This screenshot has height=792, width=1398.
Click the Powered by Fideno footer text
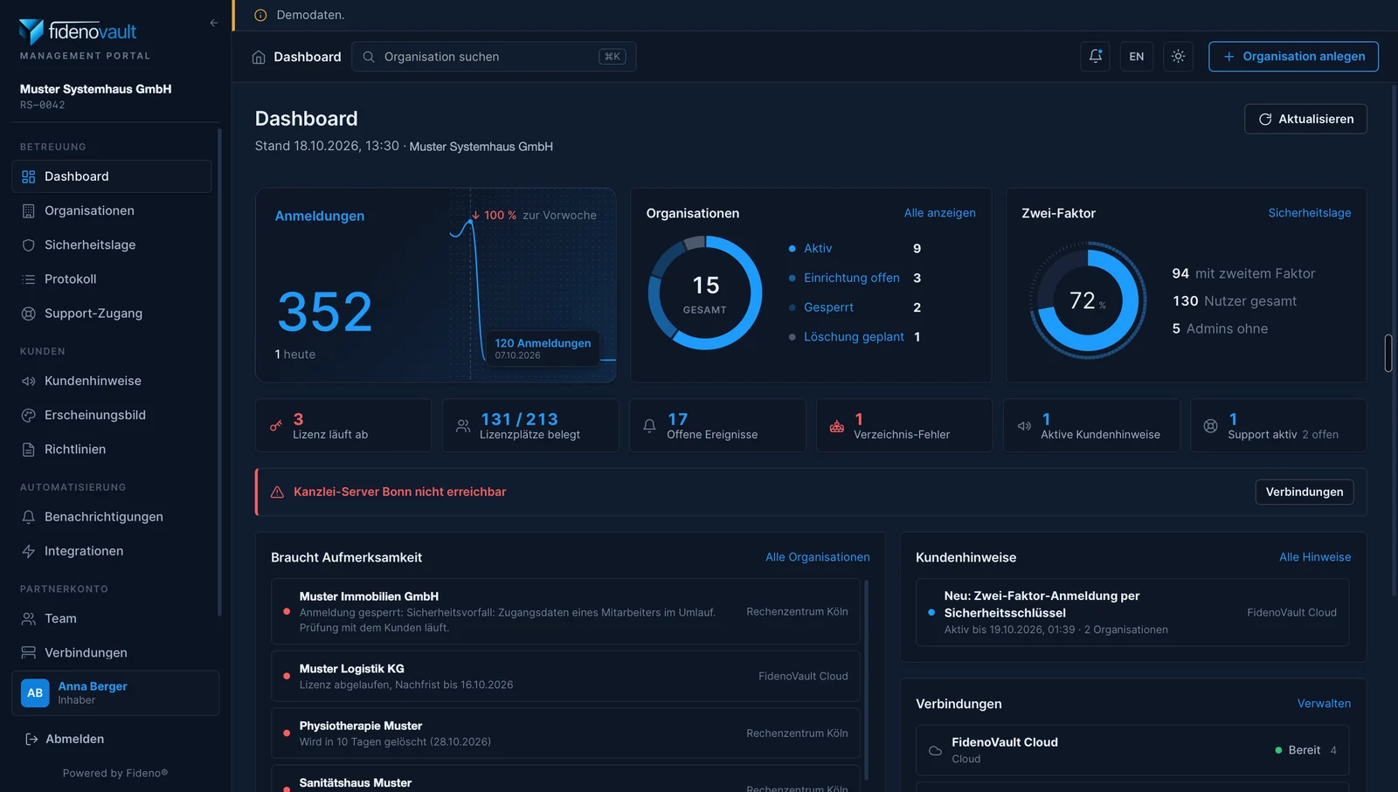tap(115, 773)
